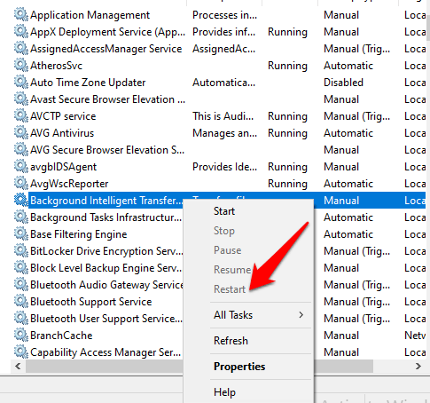Image resolution: width=430 pixels, height=403 pixels.
Task: Select the AVG Secure Browser Elevation name
Action: click(x=107, y=150)
